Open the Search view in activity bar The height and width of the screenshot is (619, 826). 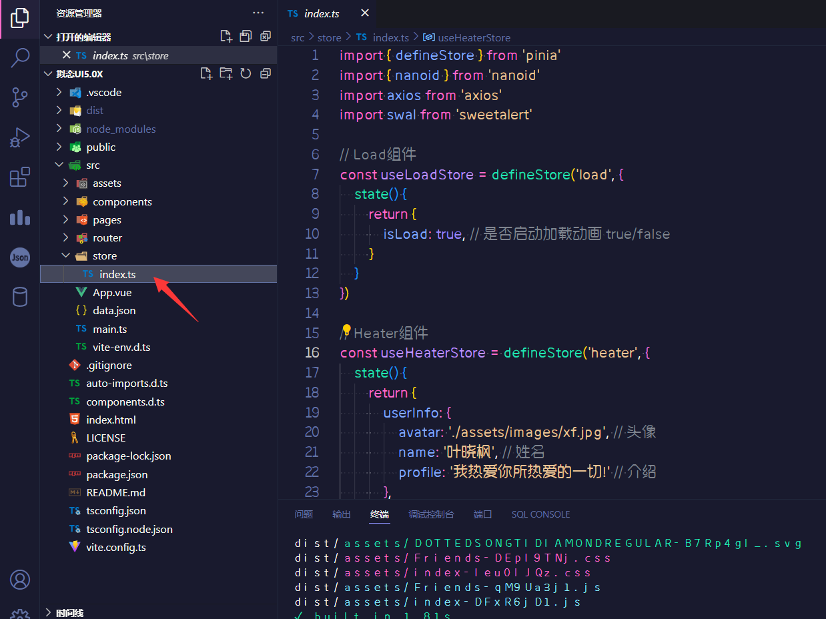20,58
